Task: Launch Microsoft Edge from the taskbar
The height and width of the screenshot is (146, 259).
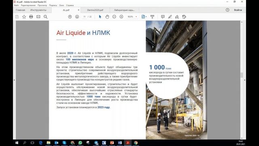Action: click(x=40, y=143)
